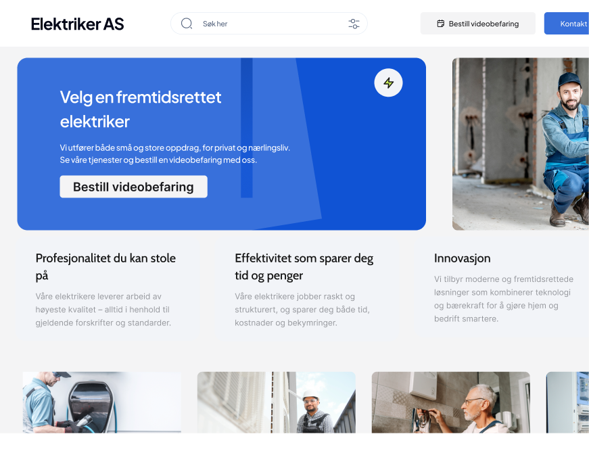Click the blue Kontakt button
Image resolution: width=589 pixels, height=449 pixels.
pos(567,24)
